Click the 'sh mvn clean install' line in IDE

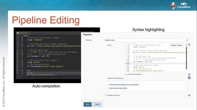[x=45, y=66]
